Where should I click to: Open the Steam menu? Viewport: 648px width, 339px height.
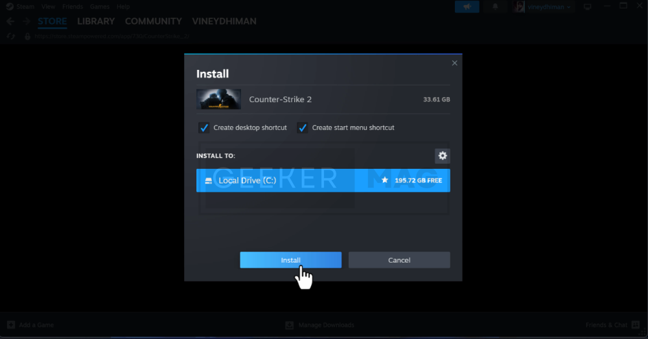click(25, 6)
